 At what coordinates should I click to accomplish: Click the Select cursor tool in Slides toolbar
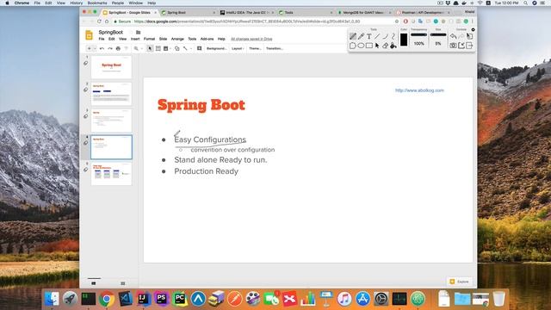coord(150,48)
